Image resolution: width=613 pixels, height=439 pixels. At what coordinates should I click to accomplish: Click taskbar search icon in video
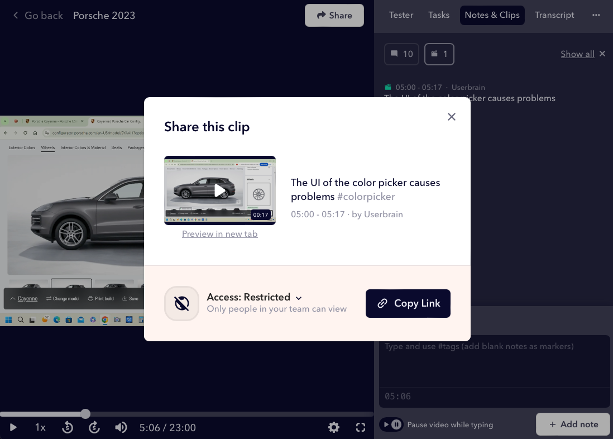point(21,319)
